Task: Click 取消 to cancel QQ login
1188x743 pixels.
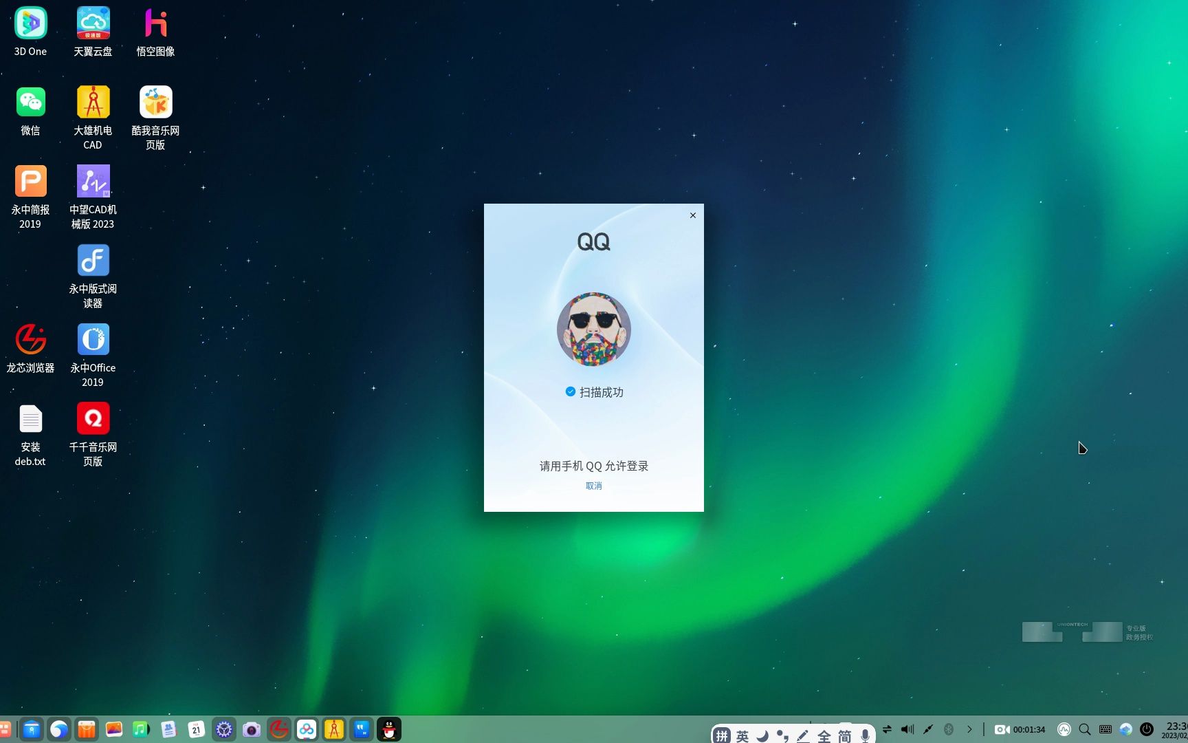Action: pyautogui.click(x=593, y=486)
